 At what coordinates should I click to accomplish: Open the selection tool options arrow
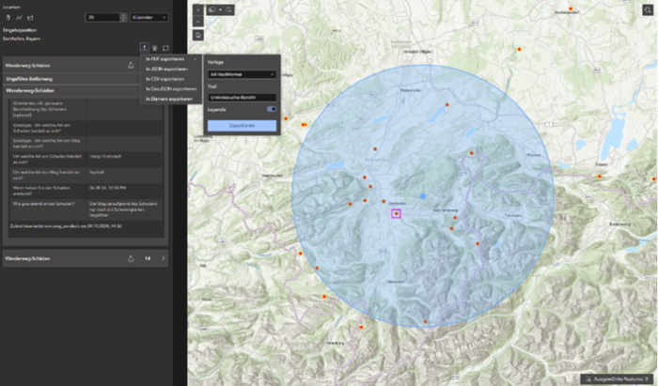[220, 10]
